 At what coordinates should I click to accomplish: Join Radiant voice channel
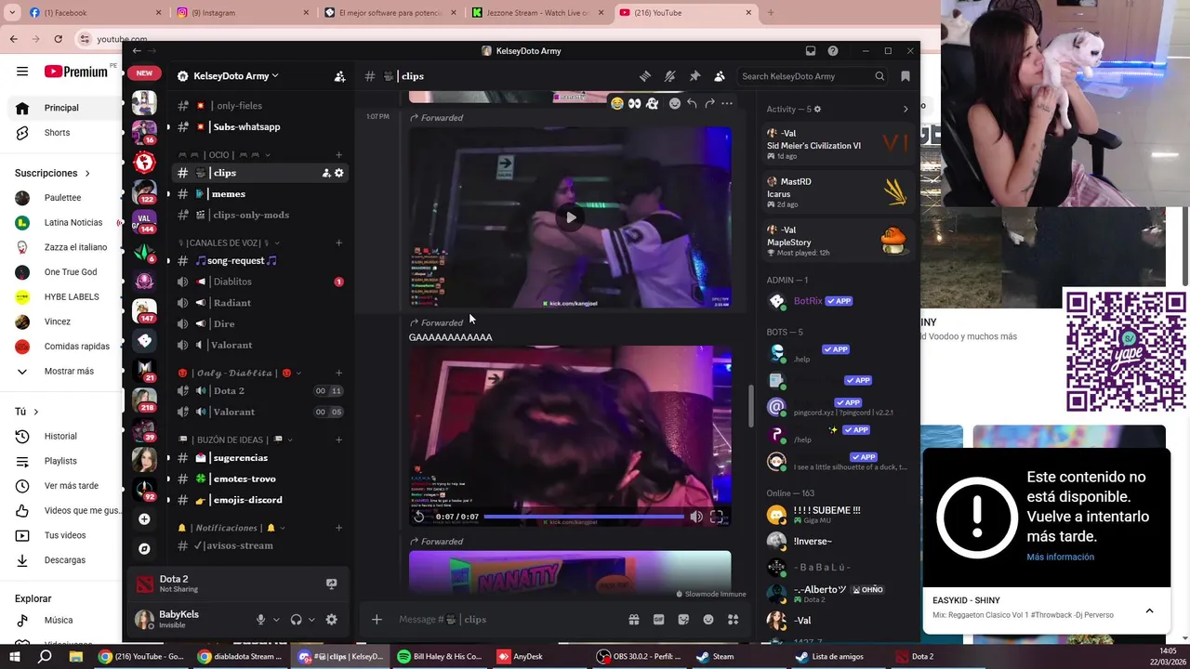[x=260, y=303]
